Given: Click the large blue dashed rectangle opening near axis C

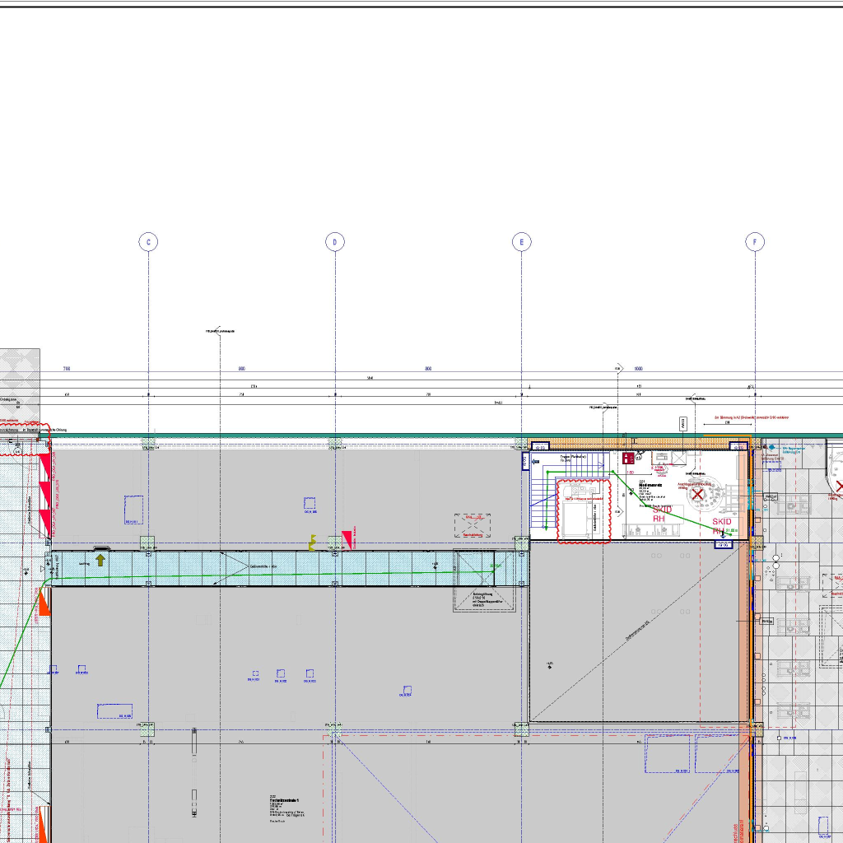Looking at the screenshot, I should point(133,508).
